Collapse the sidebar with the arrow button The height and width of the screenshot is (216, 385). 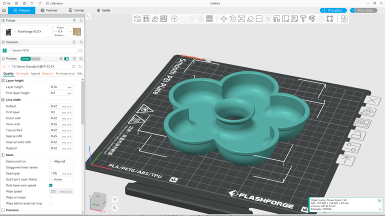[x=88, y=16]
